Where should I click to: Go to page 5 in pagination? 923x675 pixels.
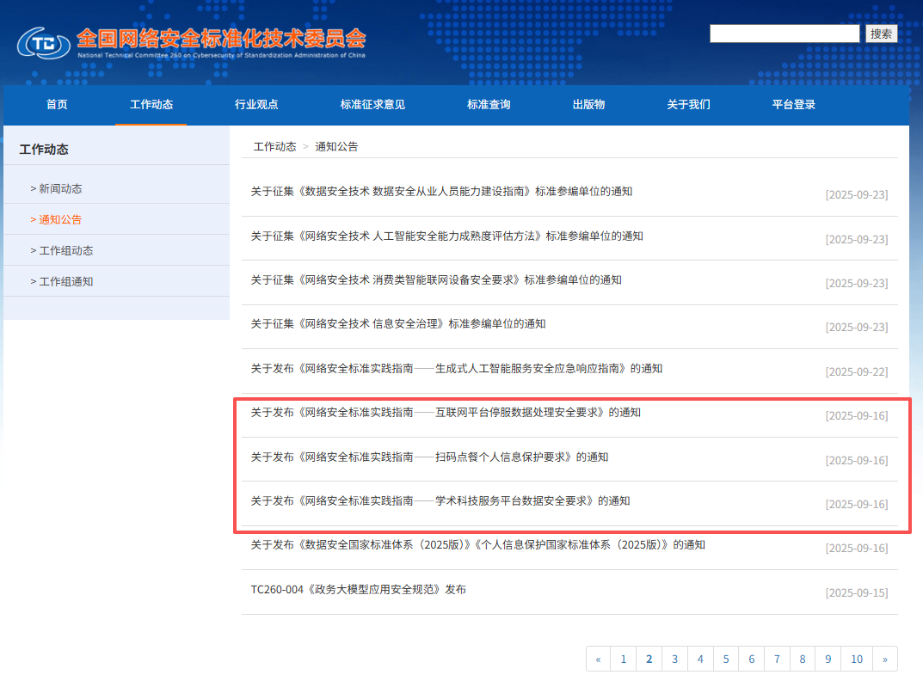pos(725,658)
